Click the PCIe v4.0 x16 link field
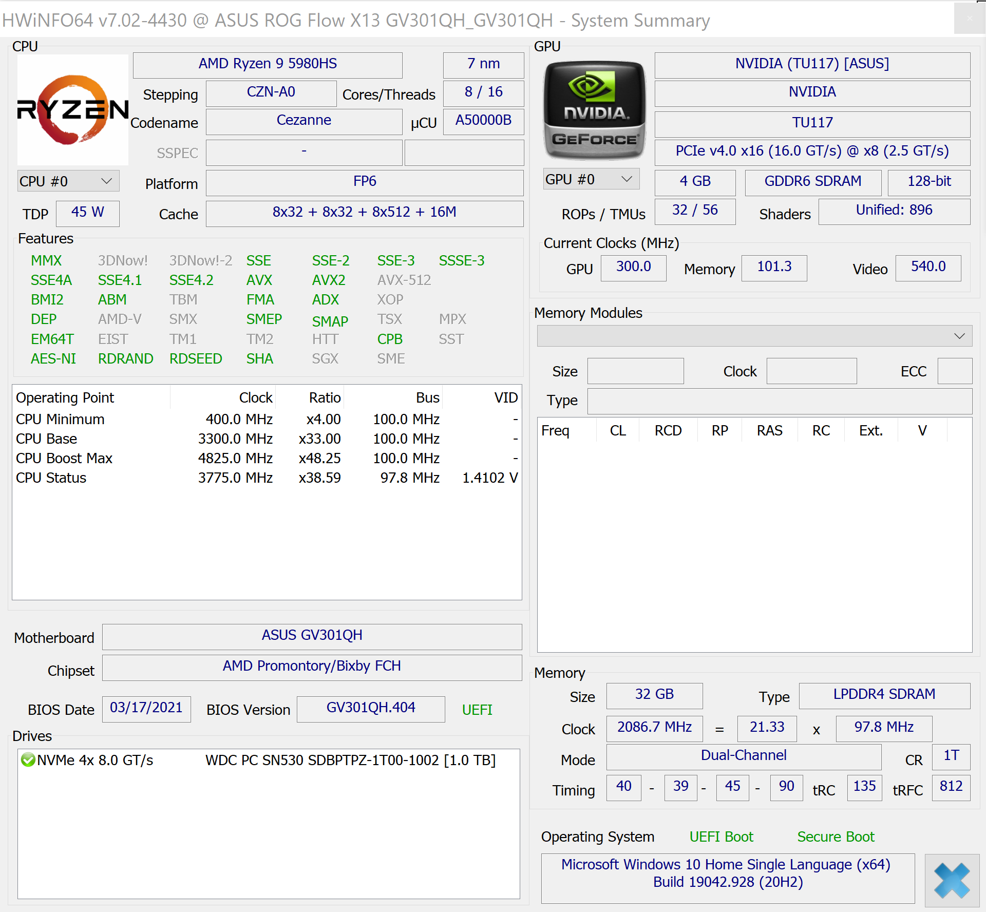Screen dimensions: 986x912 pyautogui.click(x=812, y=153)
